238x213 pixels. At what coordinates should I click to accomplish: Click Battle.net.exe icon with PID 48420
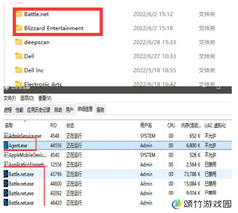click(6, 202)
